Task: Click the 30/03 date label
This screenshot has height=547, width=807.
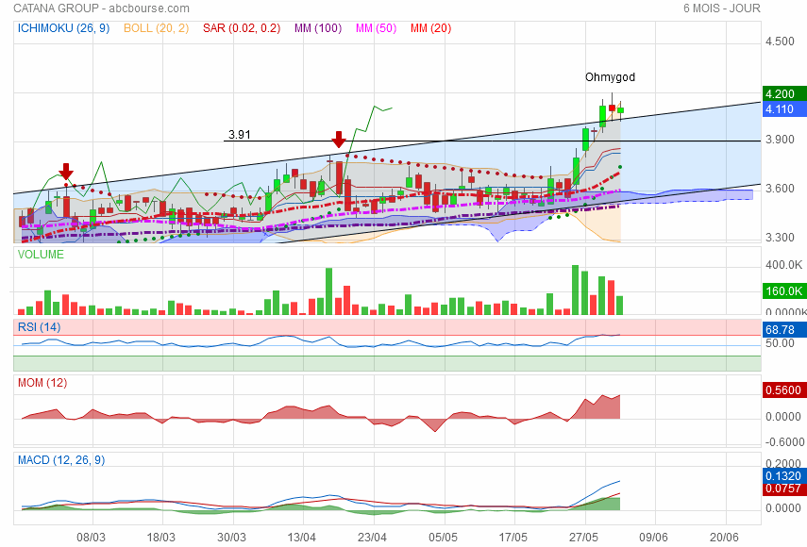Action: coord(231,538)
